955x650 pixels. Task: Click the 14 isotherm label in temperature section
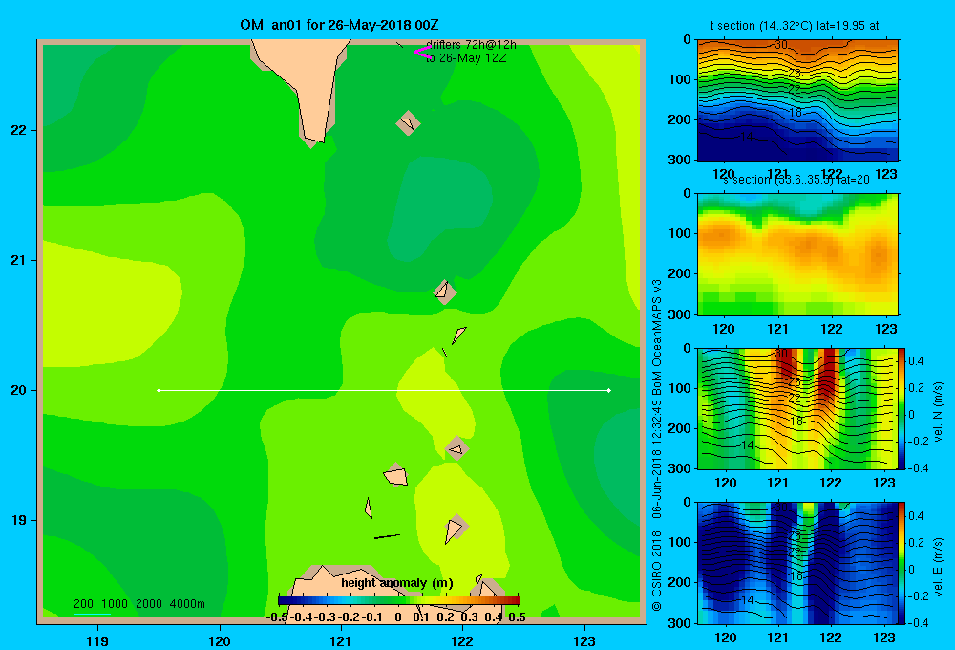click(x=747, y=137)
